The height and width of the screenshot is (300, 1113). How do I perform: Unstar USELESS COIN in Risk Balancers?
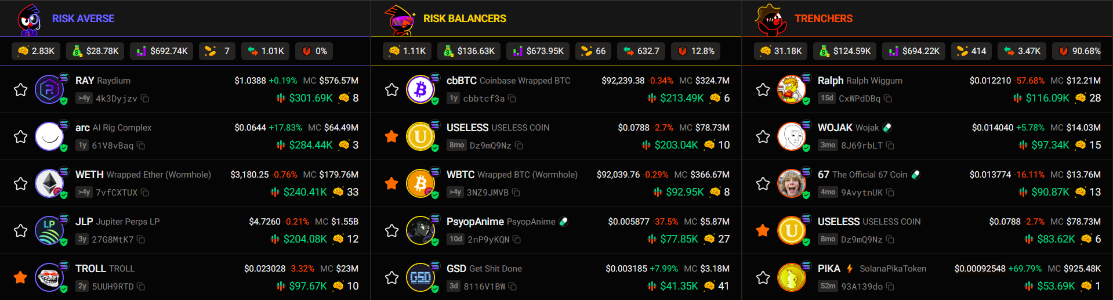pos(392,136)
